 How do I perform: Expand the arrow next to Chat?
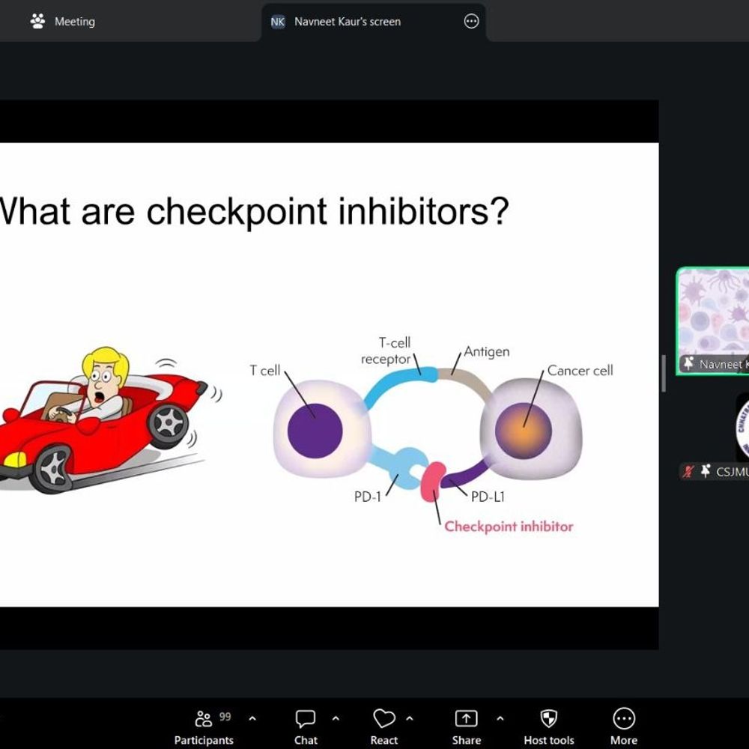pos(336,719)
